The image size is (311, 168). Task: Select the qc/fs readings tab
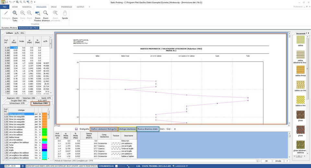[x=17, y=33]
